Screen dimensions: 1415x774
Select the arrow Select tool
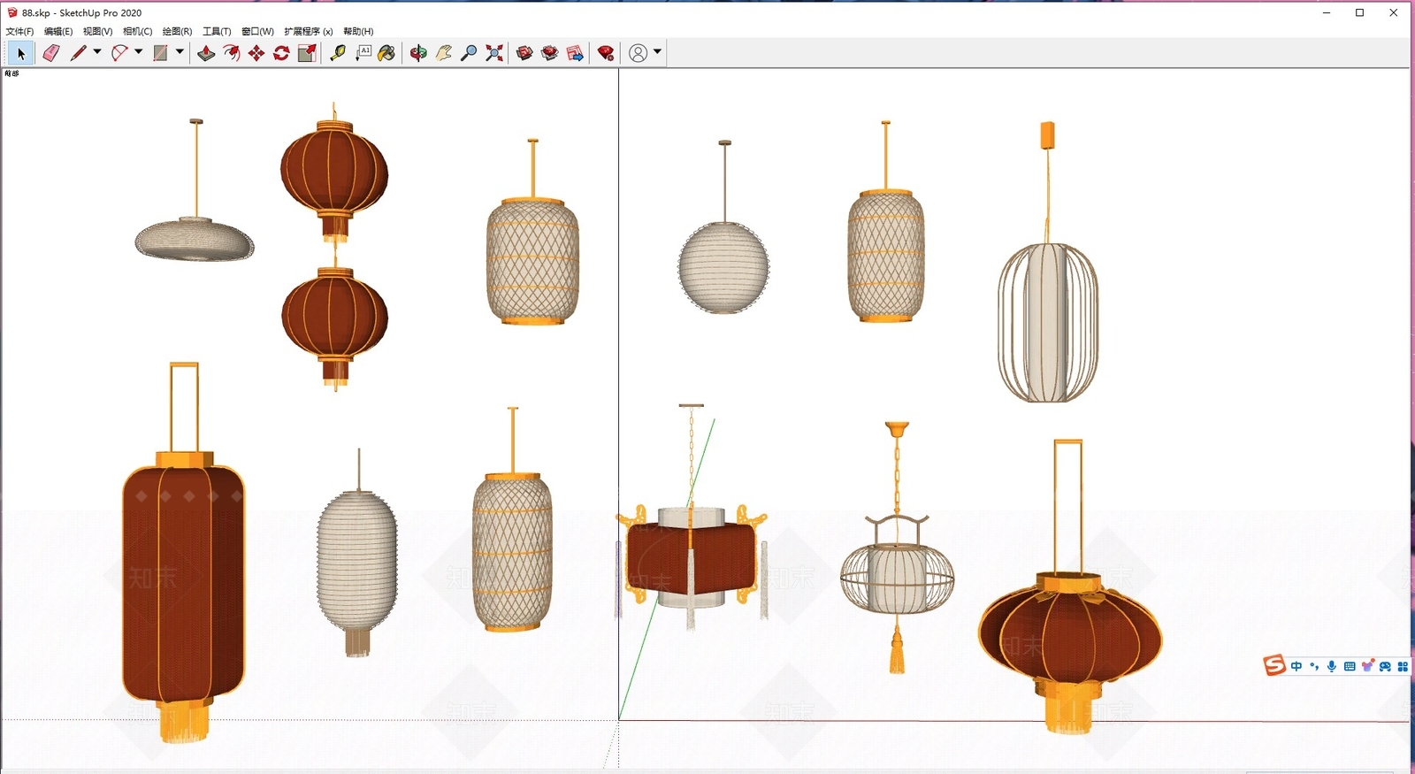[x=21, y=53]
